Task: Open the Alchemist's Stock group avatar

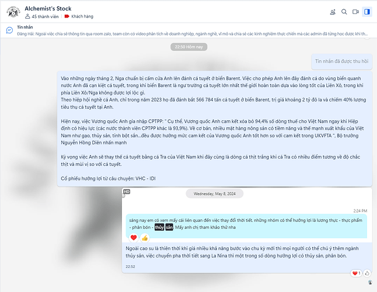Action: pos(13,12)
